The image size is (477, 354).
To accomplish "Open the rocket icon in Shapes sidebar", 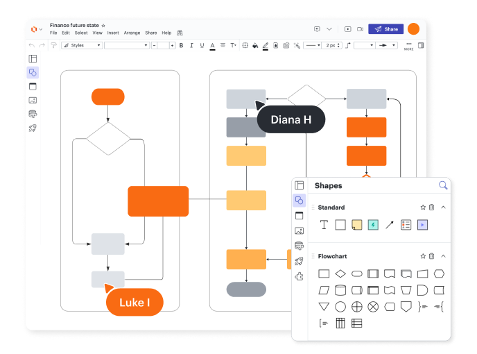I will coord(300,261).
